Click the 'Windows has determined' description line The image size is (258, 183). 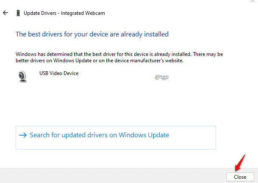click(x=119, y=54)
